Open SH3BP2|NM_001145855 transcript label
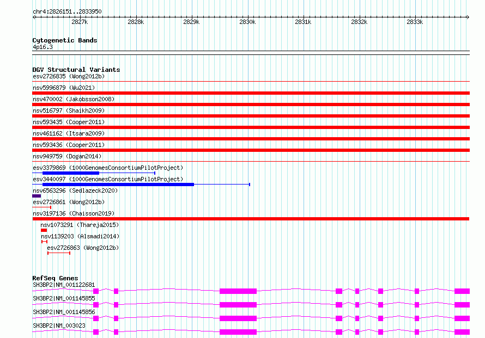This screenshot has width=485, height=338. [x=64, y=298]
